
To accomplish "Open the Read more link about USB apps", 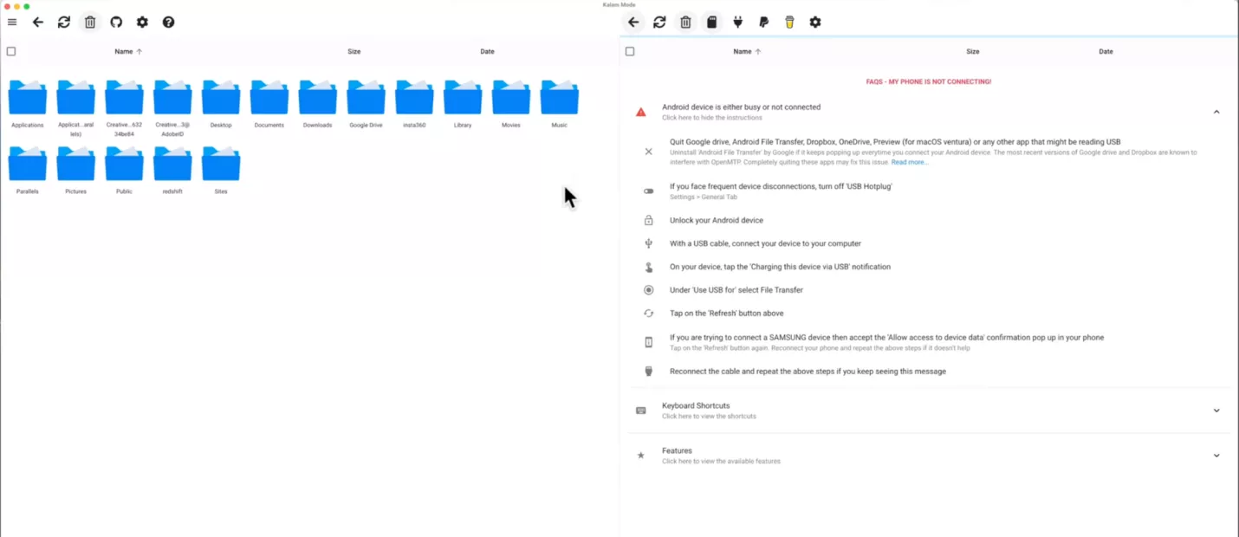I will click(909, 161).
